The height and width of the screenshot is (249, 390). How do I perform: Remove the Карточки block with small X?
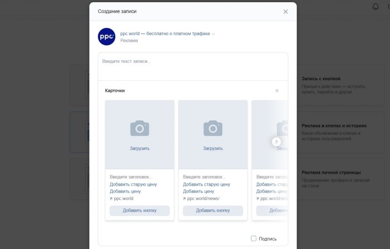pyautogui.click(x=277, y=90)
